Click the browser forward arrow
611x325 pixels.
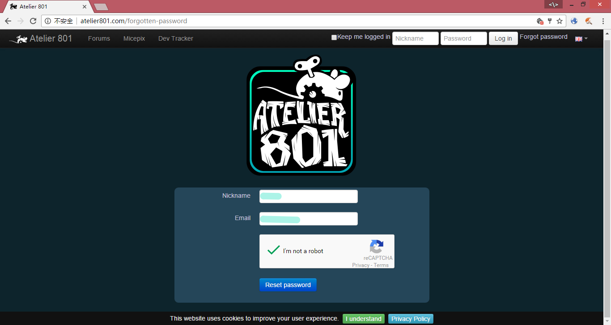pyautogui.click(x=21, y=21)
